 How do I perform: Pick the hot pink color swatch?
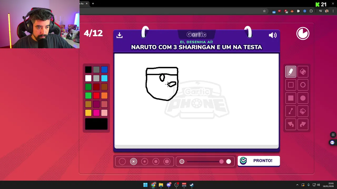tap(96, 113)
